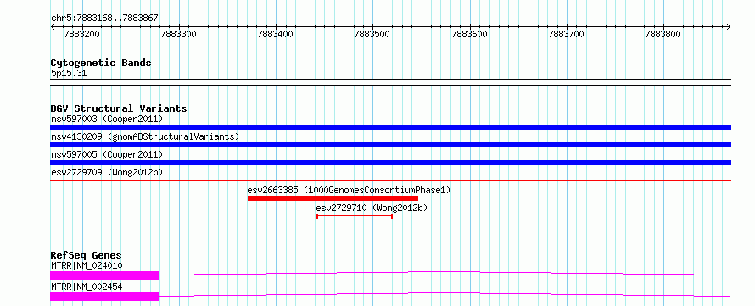Screen dimensions: 755x306
Task: Select the esv2729709 thin red variant line
Action: point(390,180)
